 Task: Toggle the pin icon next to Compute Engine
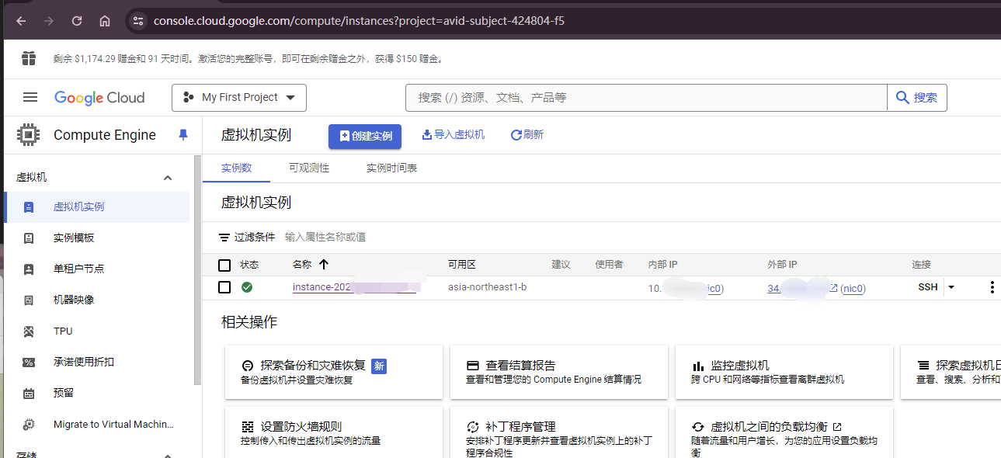click(183, 135)
